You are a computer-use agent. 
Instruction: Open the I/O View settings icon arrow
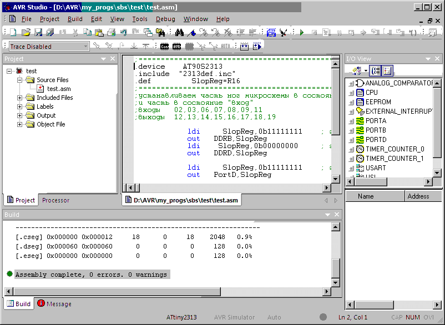pos(366,70)
